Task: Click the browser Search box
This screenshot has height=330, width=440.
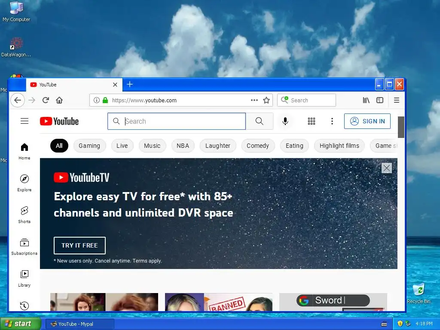Action: click(x=306, y=100)
